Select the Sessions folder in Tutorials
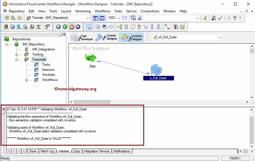255x161 pixels. point(48,70)
